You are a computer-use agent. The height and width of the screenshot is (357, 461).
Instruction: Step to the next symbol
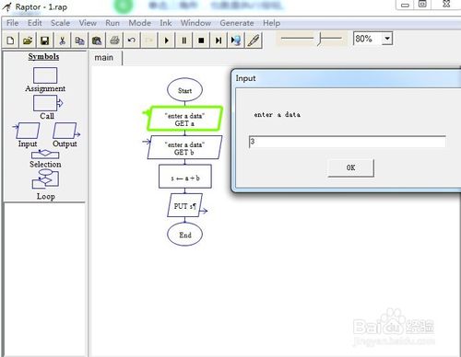pyautogui.click(x=219, y=40)
